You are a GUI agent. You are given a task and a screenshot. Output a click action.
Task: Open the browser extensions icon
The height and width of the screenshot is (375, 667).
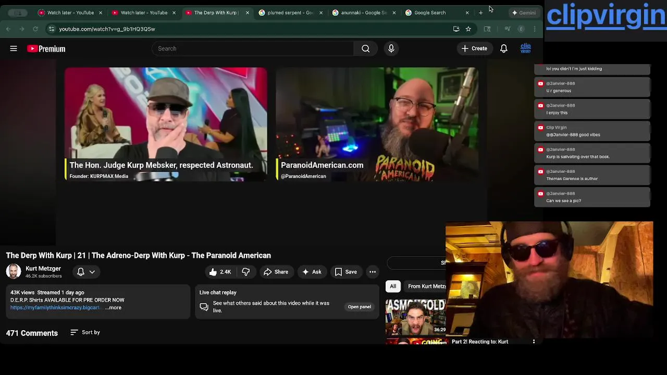(487, 29)
